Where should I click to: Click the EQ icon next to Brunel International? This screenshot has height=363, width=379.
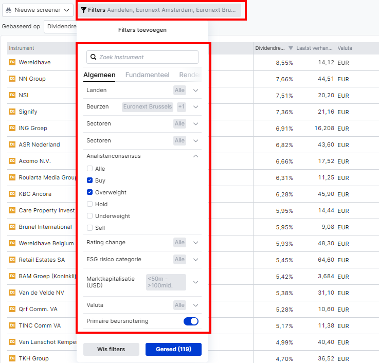[x=12, y=226]
